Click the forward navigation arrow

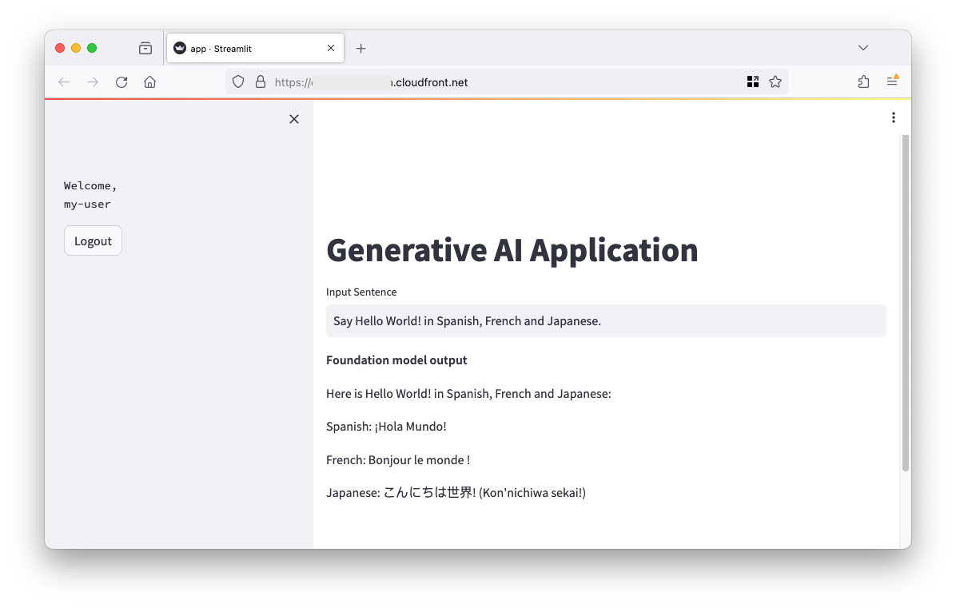(x=93, y=81)
